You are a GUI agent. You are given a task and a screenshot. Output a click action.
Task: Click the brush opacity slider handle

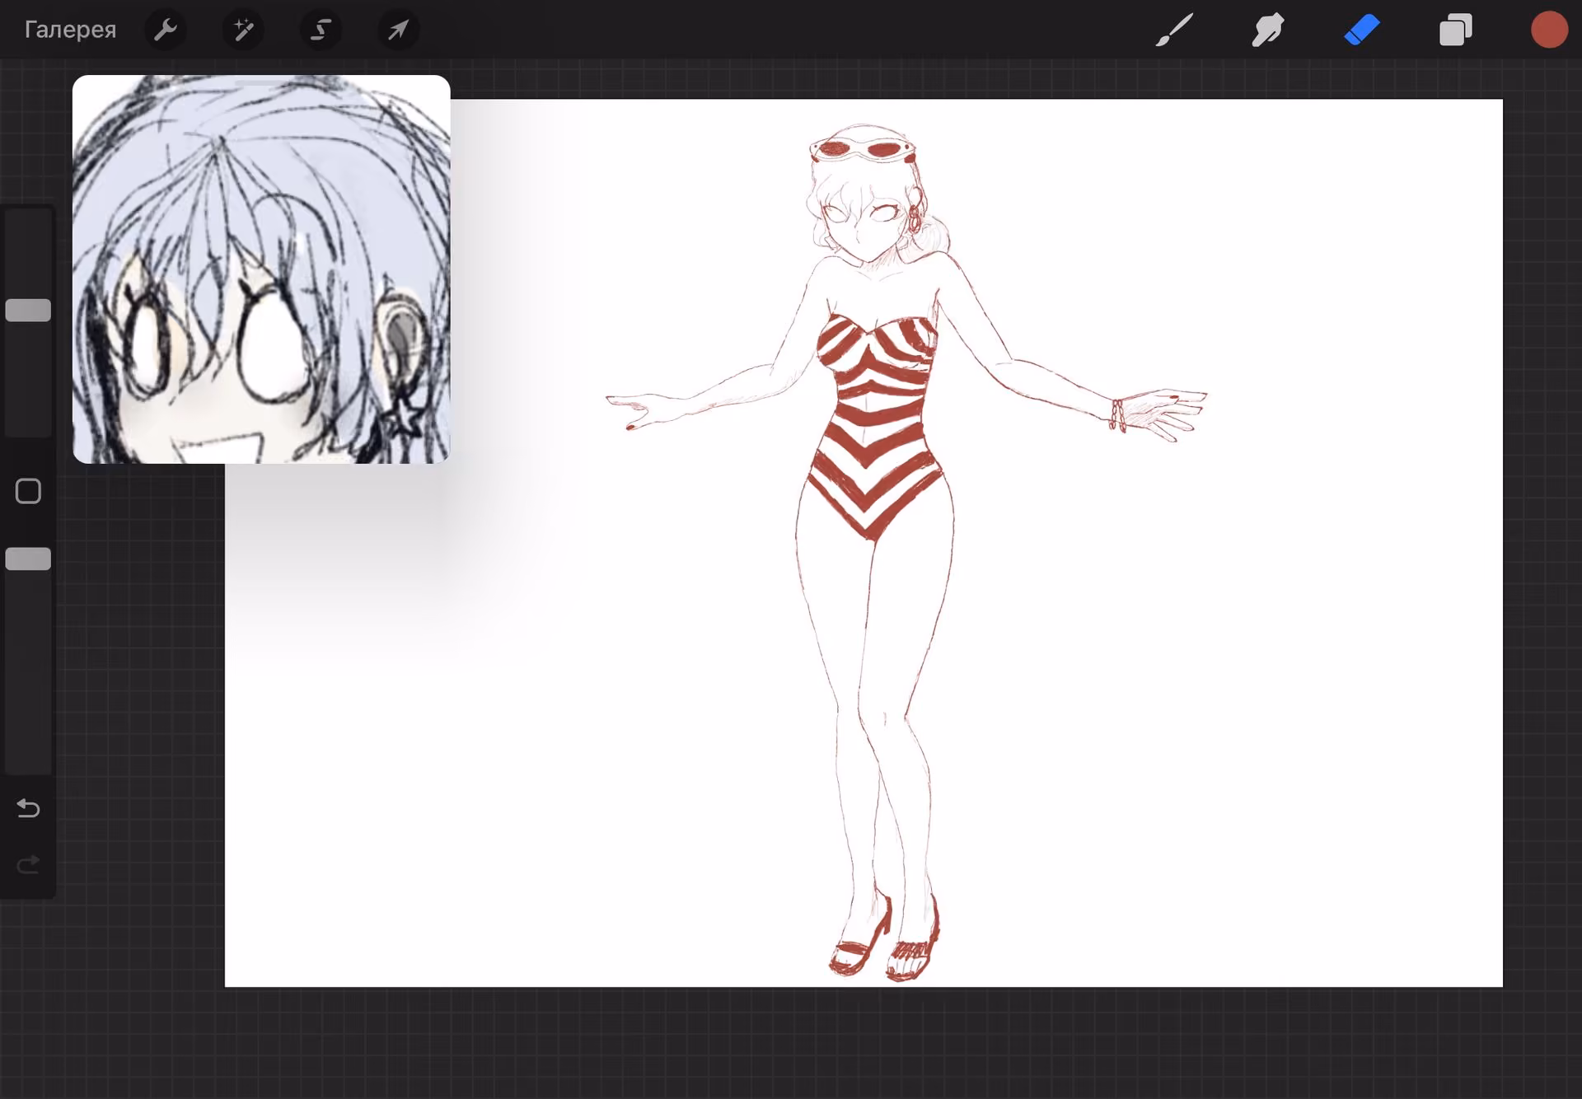[x=28, y=559]
